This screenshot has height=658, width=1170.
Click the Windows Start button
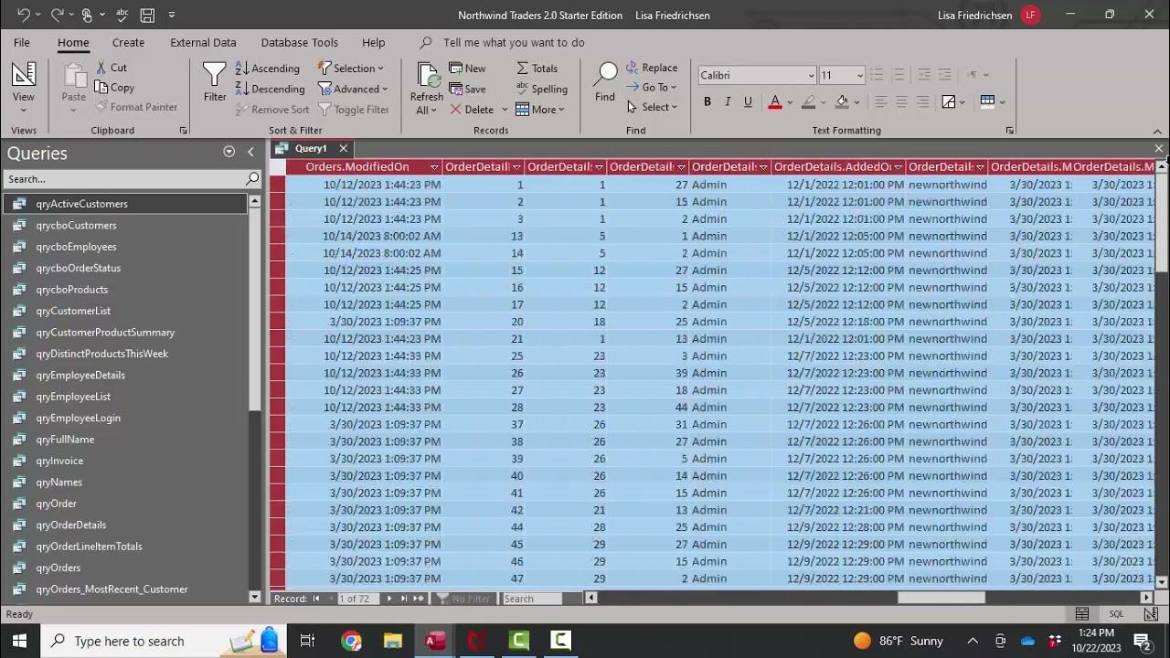pyautogui.click(x=19, y=641)
